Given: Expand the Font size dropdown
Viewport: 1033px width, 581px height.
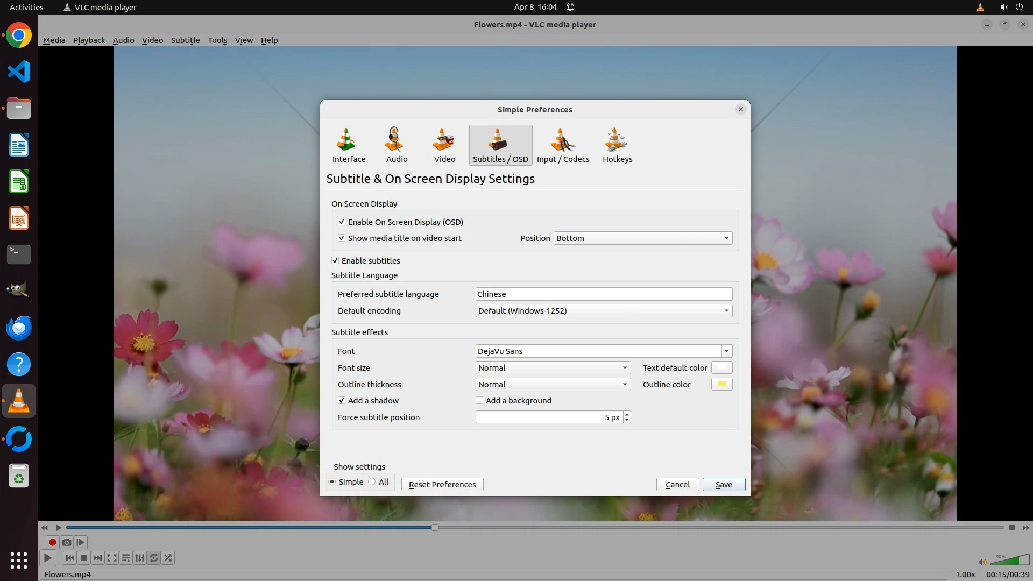Looking at the screenshot, I should pos(553,368).
